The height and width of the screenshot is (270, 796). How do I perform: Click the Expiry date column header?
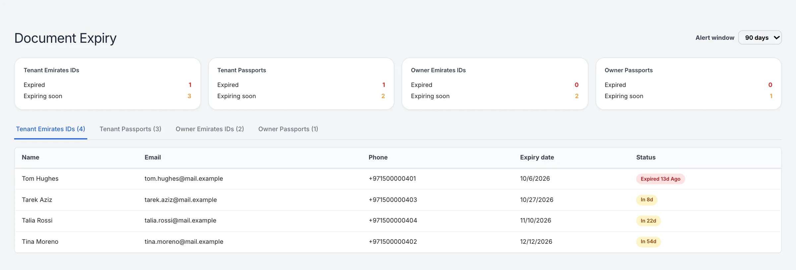[537, 158]
